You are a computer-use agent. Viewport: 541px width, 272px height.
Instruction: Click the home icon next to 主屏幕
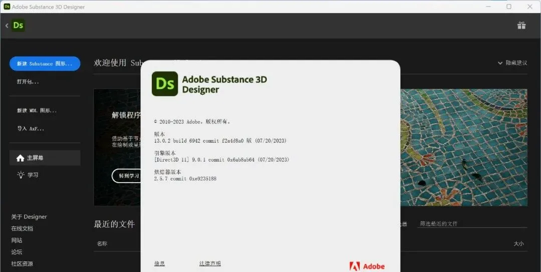click(x=21, y=158)
